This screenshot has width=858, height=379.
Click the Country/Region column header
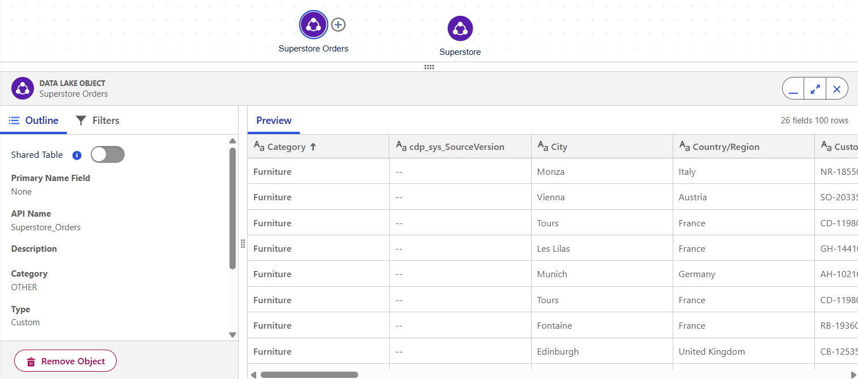[x=744, y=147]
